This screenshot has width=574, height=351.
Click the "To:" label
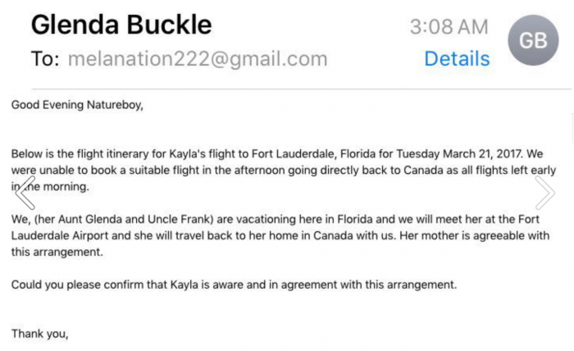pyautogui.click(x=45, y=58)
